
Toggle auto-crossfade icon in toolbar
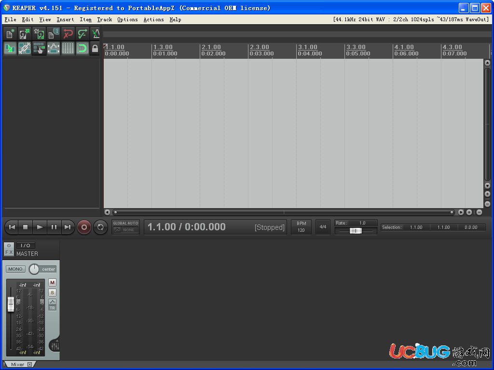coord(10,49)
